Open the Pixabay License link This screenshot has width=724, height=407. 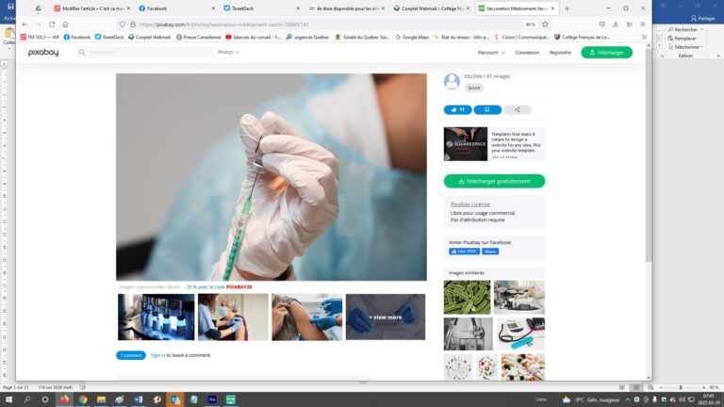(469, 203)
